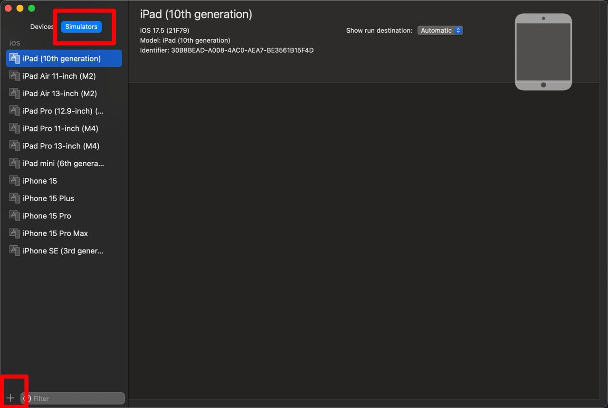The height and width of the screenshot is (408, 608).
Task: Select iPad (10th generation) simulator
Action: [x=64, y=58]
